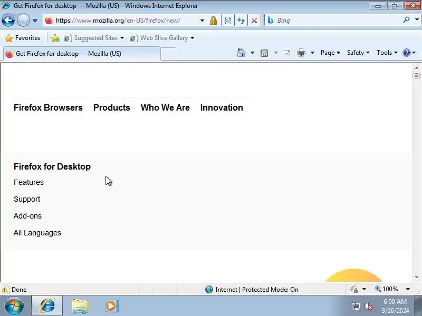
Task: Open the Who We Are navigation item
Action: point(165,107)
